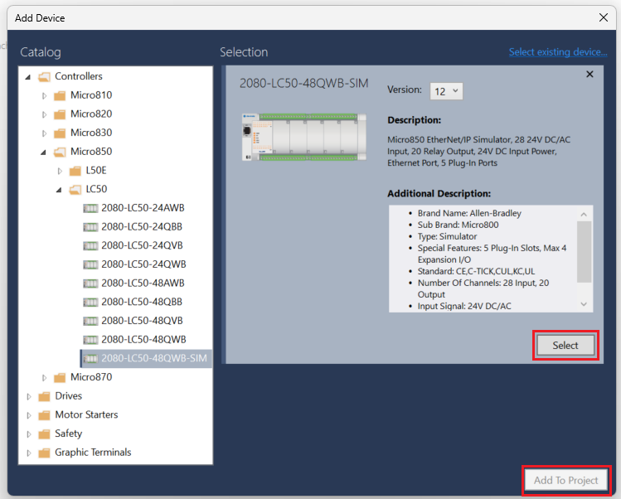
Task: Click the Micro820 tree label
Action: click(91, 114)
